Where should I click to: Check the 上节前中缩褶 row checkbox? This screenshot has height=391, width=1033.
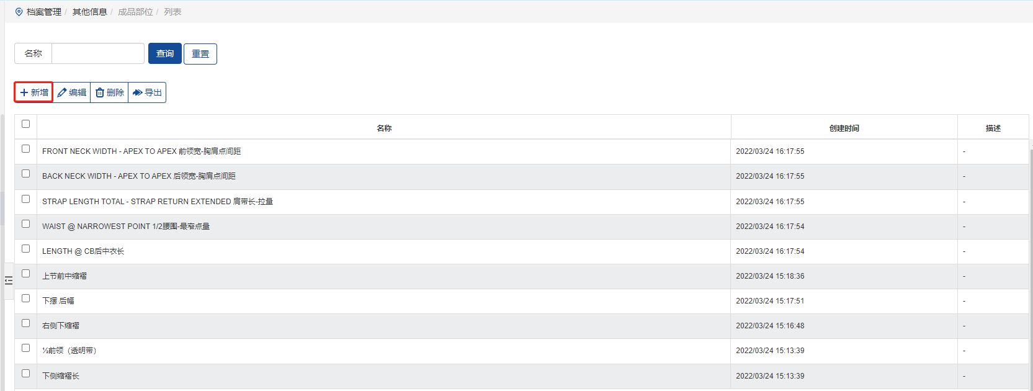[x=25, y=274]
